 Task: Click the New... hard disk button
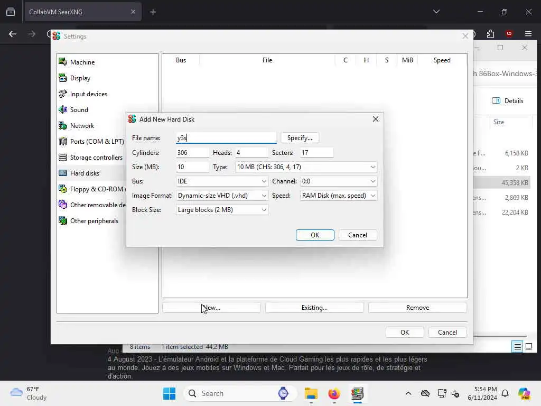211,308
